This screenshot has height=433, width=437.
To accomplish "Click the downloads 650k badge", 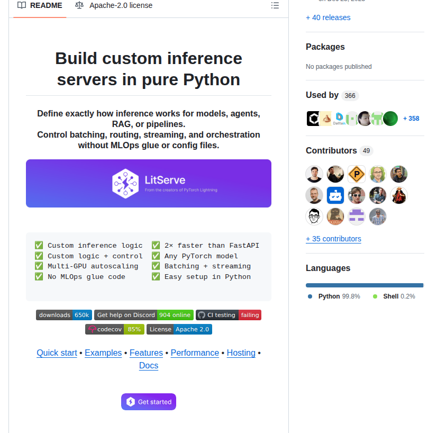I will click(64, 315).
